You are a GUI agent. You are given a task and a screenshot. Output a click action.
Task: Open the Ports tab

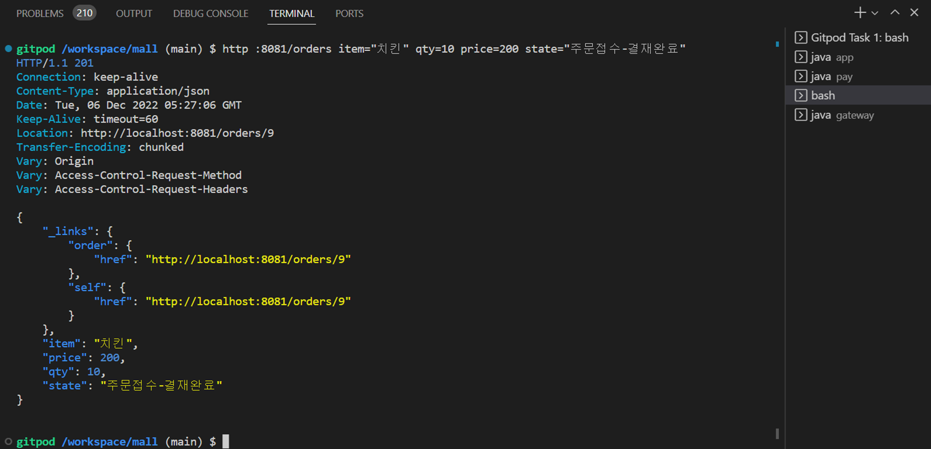[349, 14]
